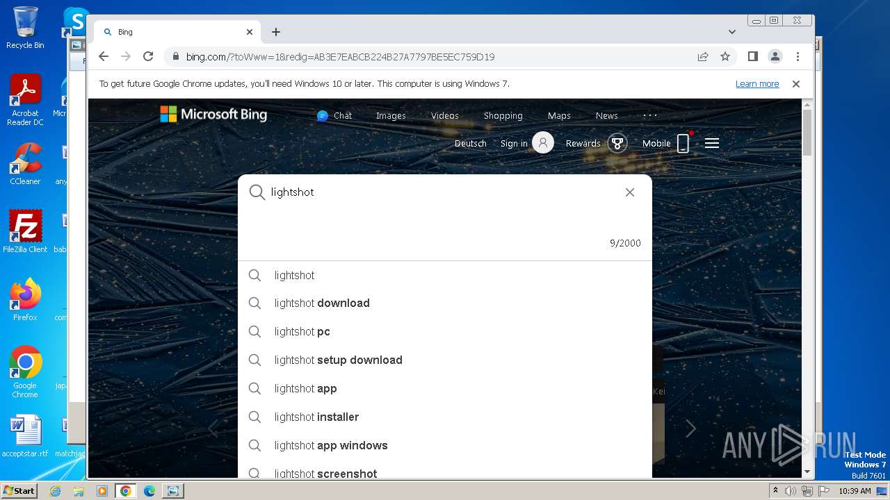Show previous background carousel item
The height and width of the screenshot is (500, 890).
pos(213,428)
